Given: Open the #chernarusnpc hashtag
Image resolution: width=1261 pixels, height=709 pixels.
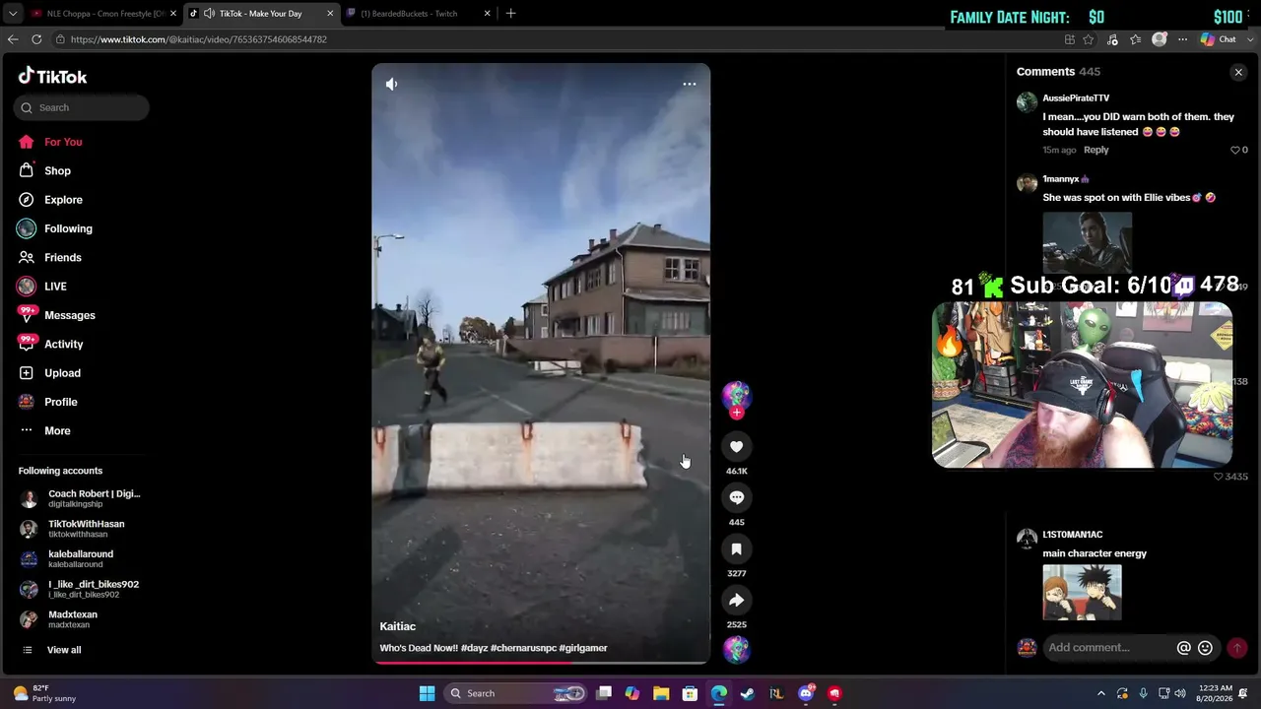Looking at the screenshot, I should [x=522, y=648].
